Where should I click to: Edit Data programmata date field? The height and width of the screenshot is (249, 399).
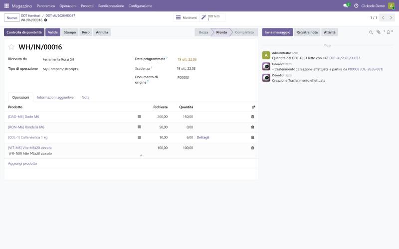(187, 59)
